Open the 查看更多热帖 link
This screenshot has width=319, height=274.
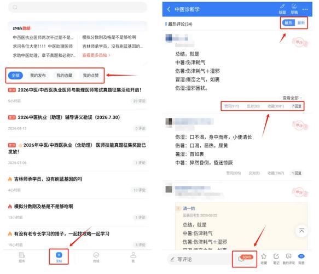click(96, 55)
